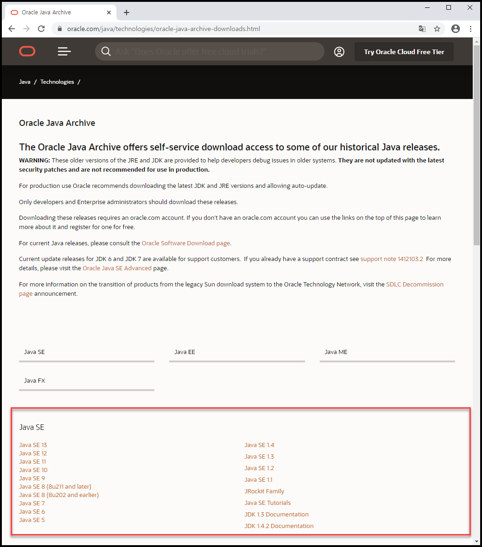482x547 pixels.
Task: Go forward to the next page
Action: pos(26,29)
